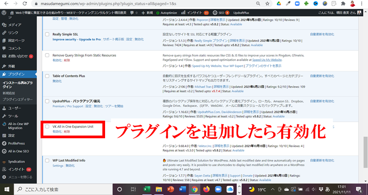Open the WordPress logo menu

pyautogui.click(x=4, y=13)
